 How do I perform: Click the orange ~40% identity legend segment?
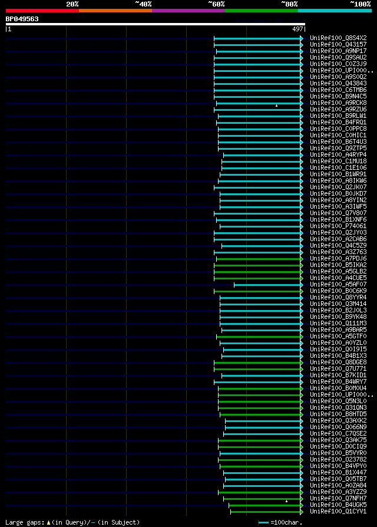[115, 11]
